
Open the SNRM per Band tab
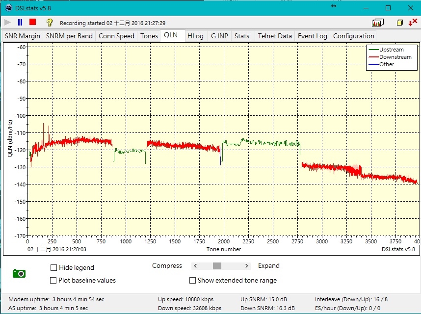coord(69,36)
